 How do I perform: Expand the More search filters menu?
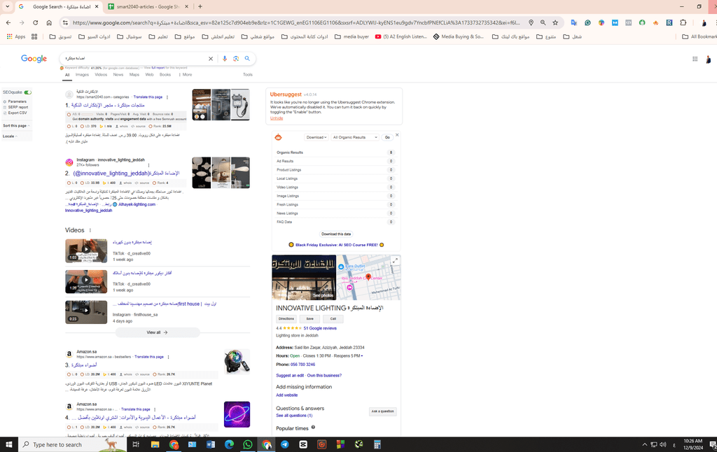point(185,74)
